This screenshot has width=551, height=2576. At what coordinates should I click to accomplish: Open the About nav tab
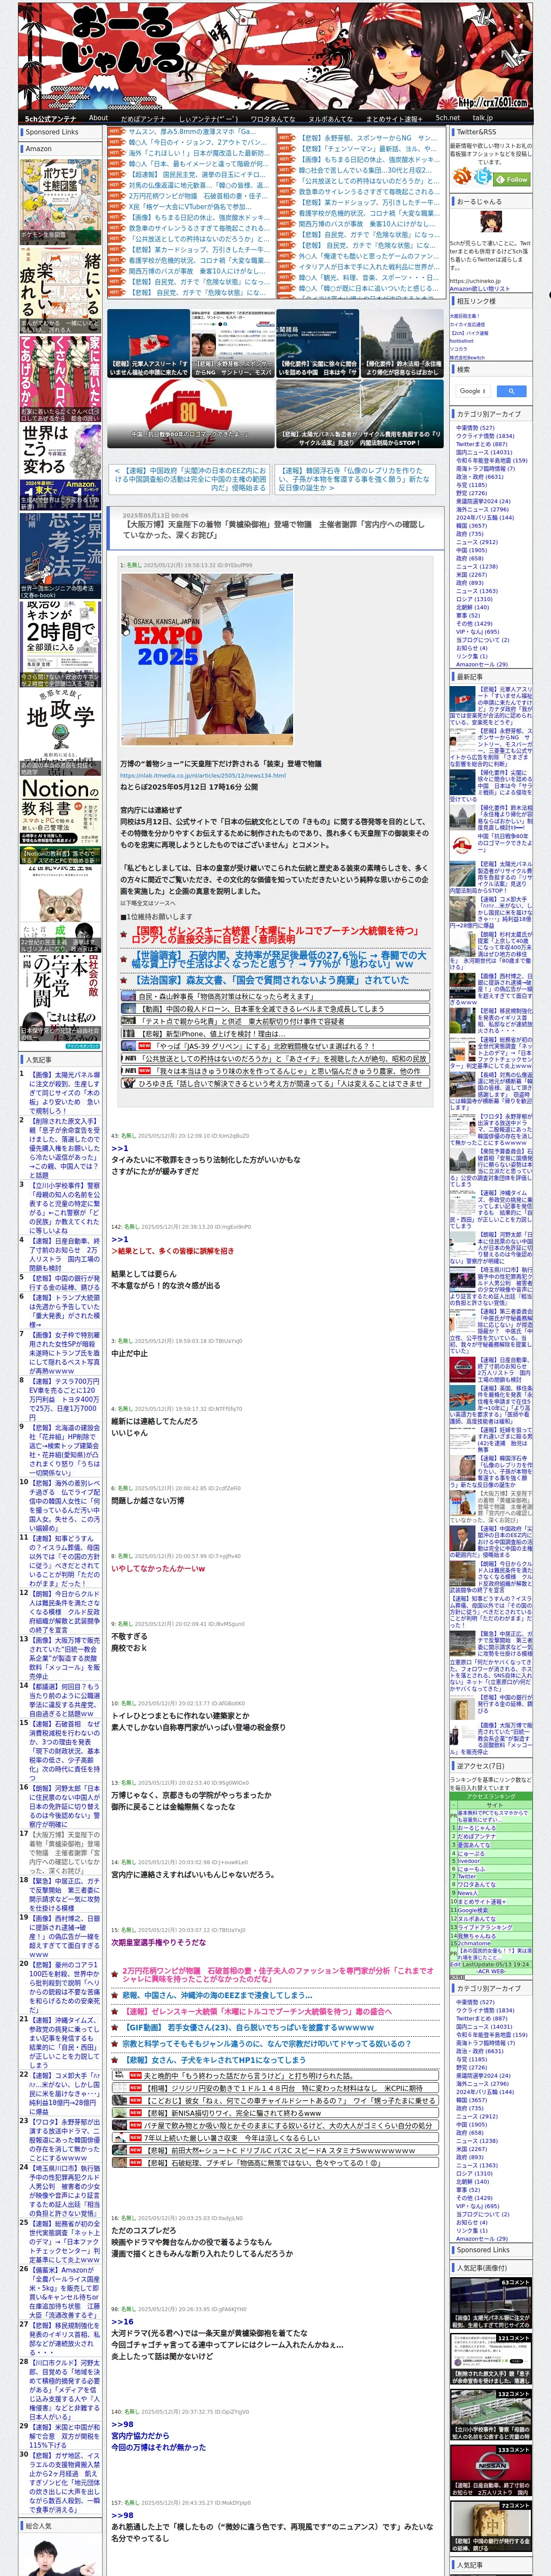pyautogui.click(x=98, y=118)
